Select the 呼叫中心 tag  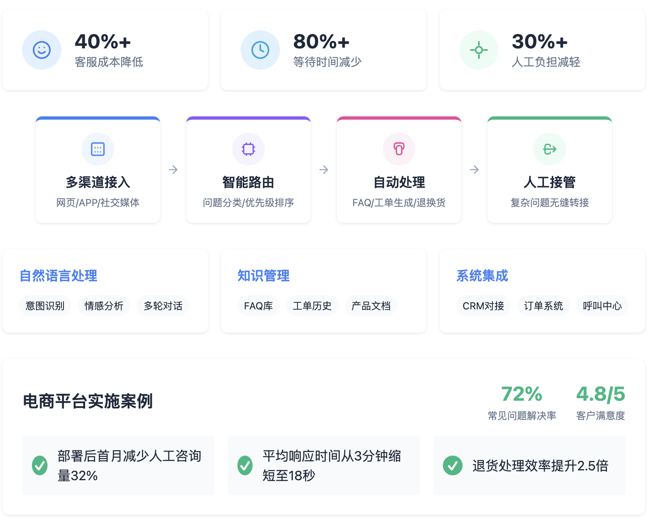coord(603,306)
